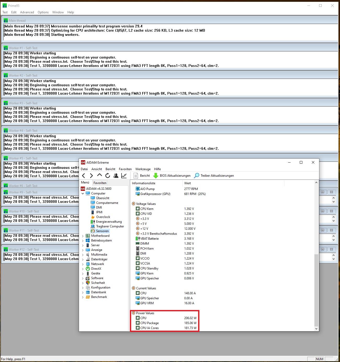The image size is (340, 362).
Task: Expand the Anzeige node
Action: click(x=83, y=250)
